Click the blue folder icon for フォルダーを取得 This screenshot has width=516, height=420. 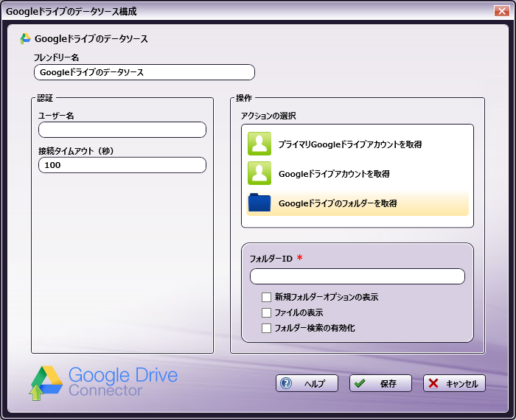point(259,203)
